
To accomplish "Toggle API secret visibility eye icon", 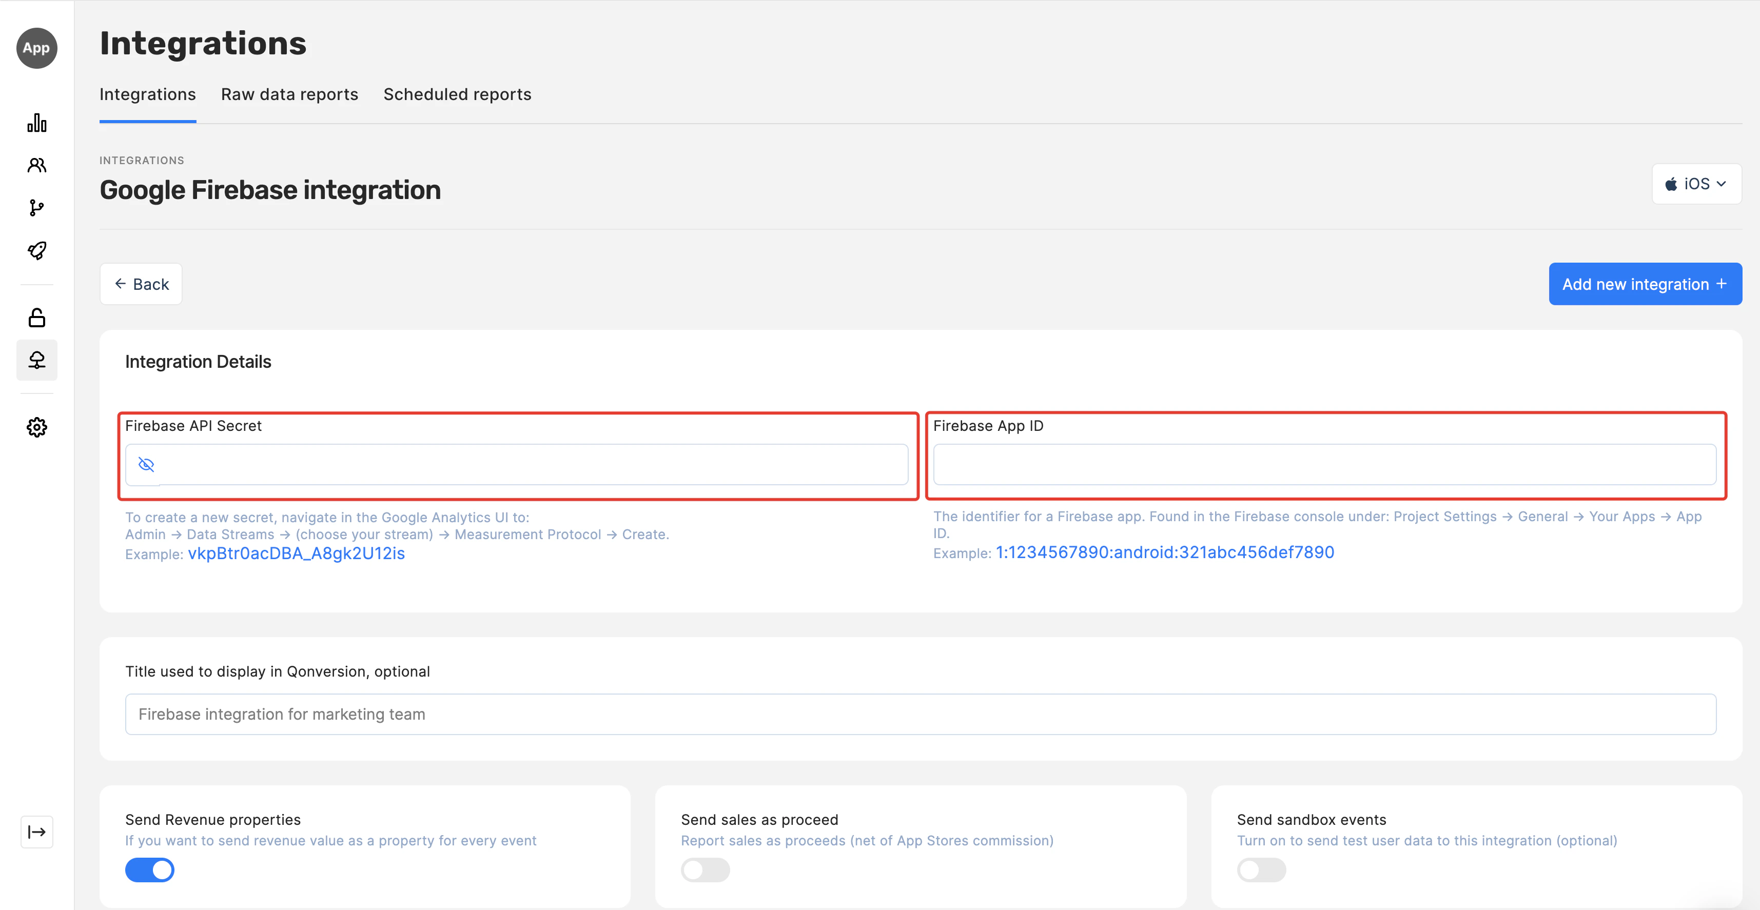I will (x=146, y=465).
